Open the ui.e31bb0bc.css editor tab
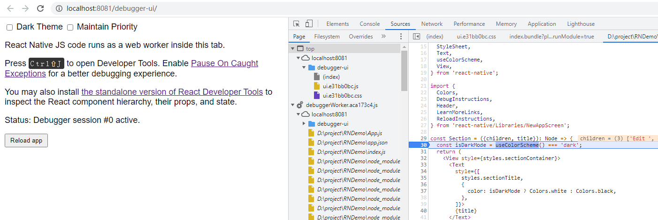This screenshot has height=220, width=658. pos(476,37)
